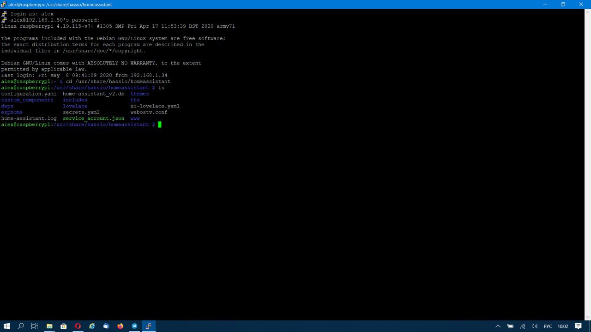Click the lovelace directory name

tap(75, 106)
